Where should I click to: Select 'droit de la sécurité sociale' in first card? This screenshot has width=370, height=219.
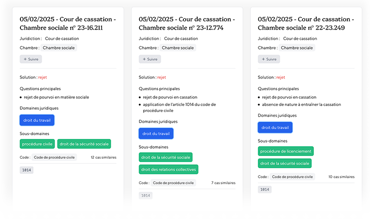(84, 144)
